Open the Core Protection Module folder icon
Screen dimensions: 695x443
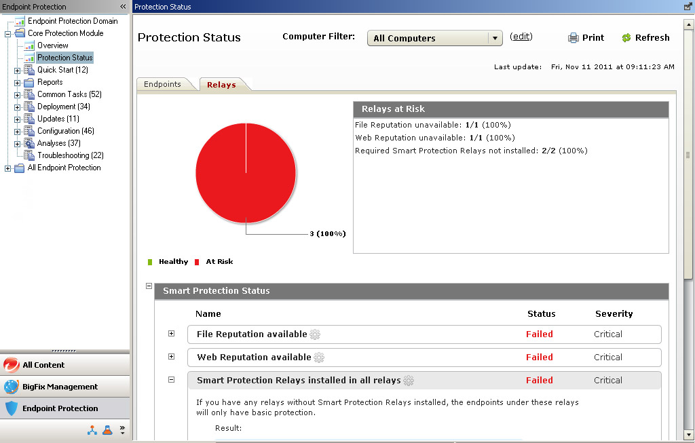coord(20,33)
